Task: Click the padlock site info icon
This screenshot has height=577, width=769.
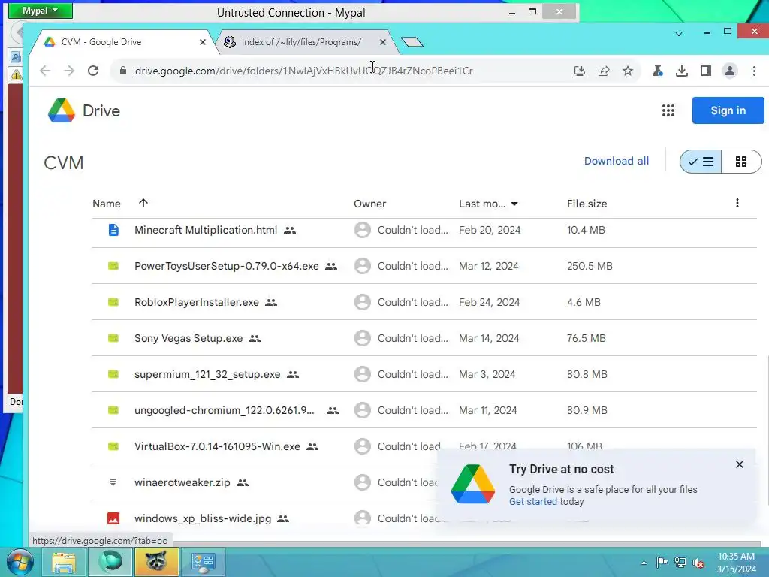Action: click(x=123, y=71)
